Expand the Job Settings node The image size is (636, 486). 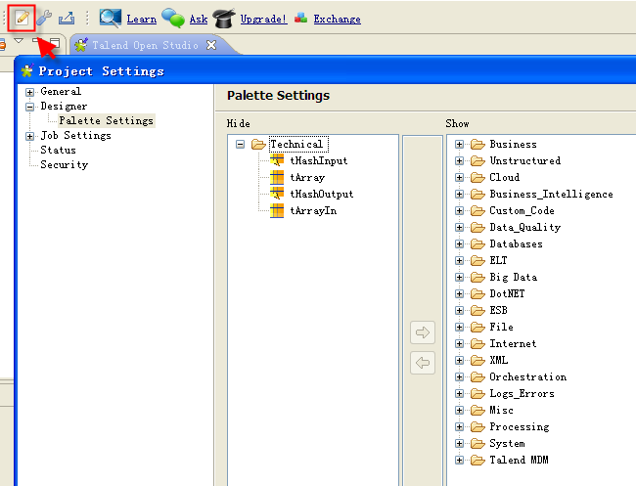pos(30,136)
